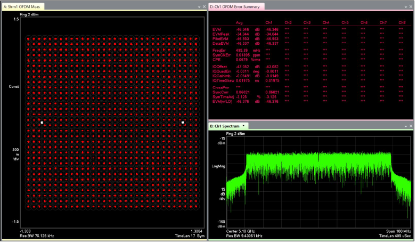This screenshot has width=417, height=244.
Task: Open the dropdown arrow on the Ch1 Spectrum tab
Action: coord(243,126)
